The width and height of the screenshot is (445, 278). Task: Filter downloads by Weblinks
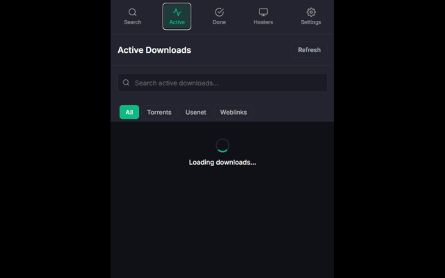[x=234, y=112]
